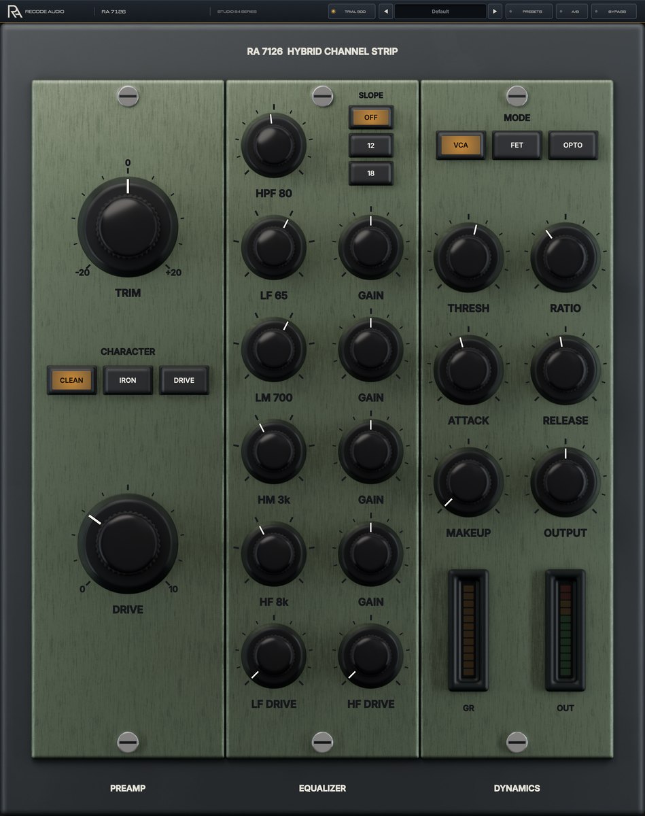This screenshot has width=645, height=816.
Task: Select the DRIVE character button
Action: [184, 380]
